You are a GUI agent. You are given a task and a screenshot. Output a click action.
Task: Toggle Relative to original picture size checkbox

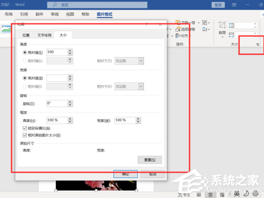point(25,135)
